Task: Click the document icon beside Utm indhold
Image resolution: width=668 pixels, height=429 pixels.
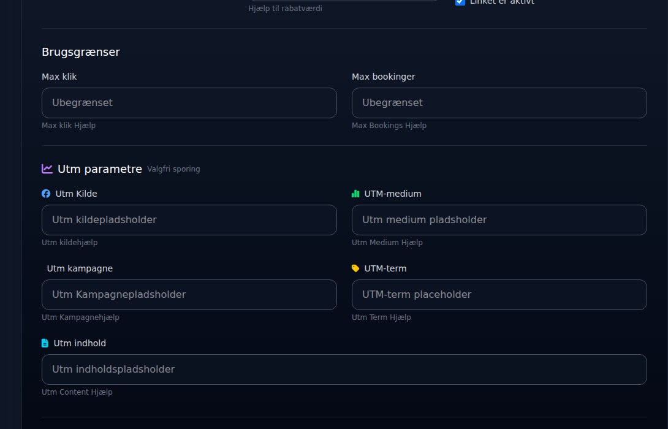Action: click(x=45, y=343)
